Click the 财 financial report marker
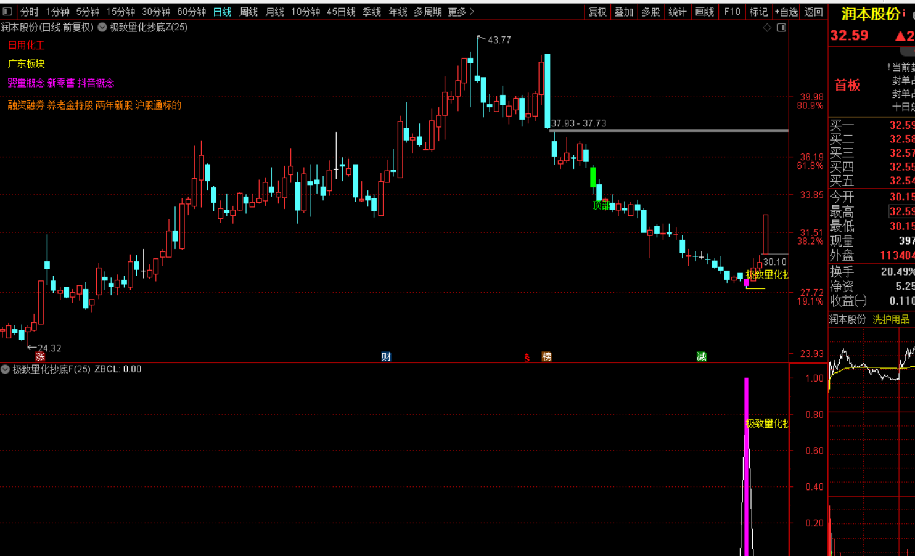The width and height of the screenshot is (915, 556). [386, 357]
